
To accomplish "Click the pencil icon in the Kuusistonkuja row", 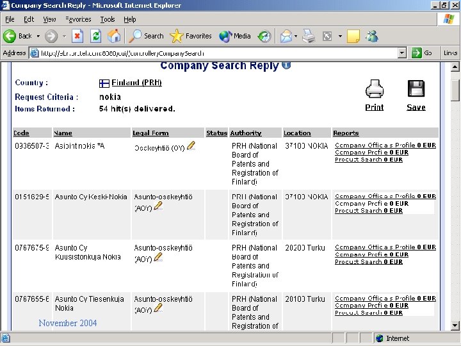I will 158,257.
